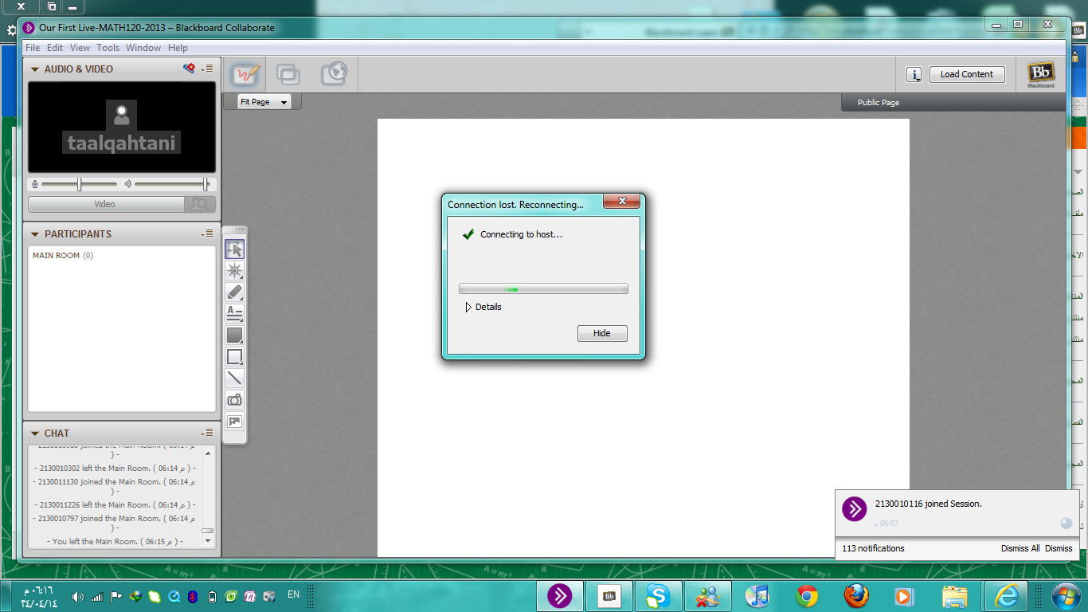Choose the Filled Rectangle shape tool

[x=234, y=335]
